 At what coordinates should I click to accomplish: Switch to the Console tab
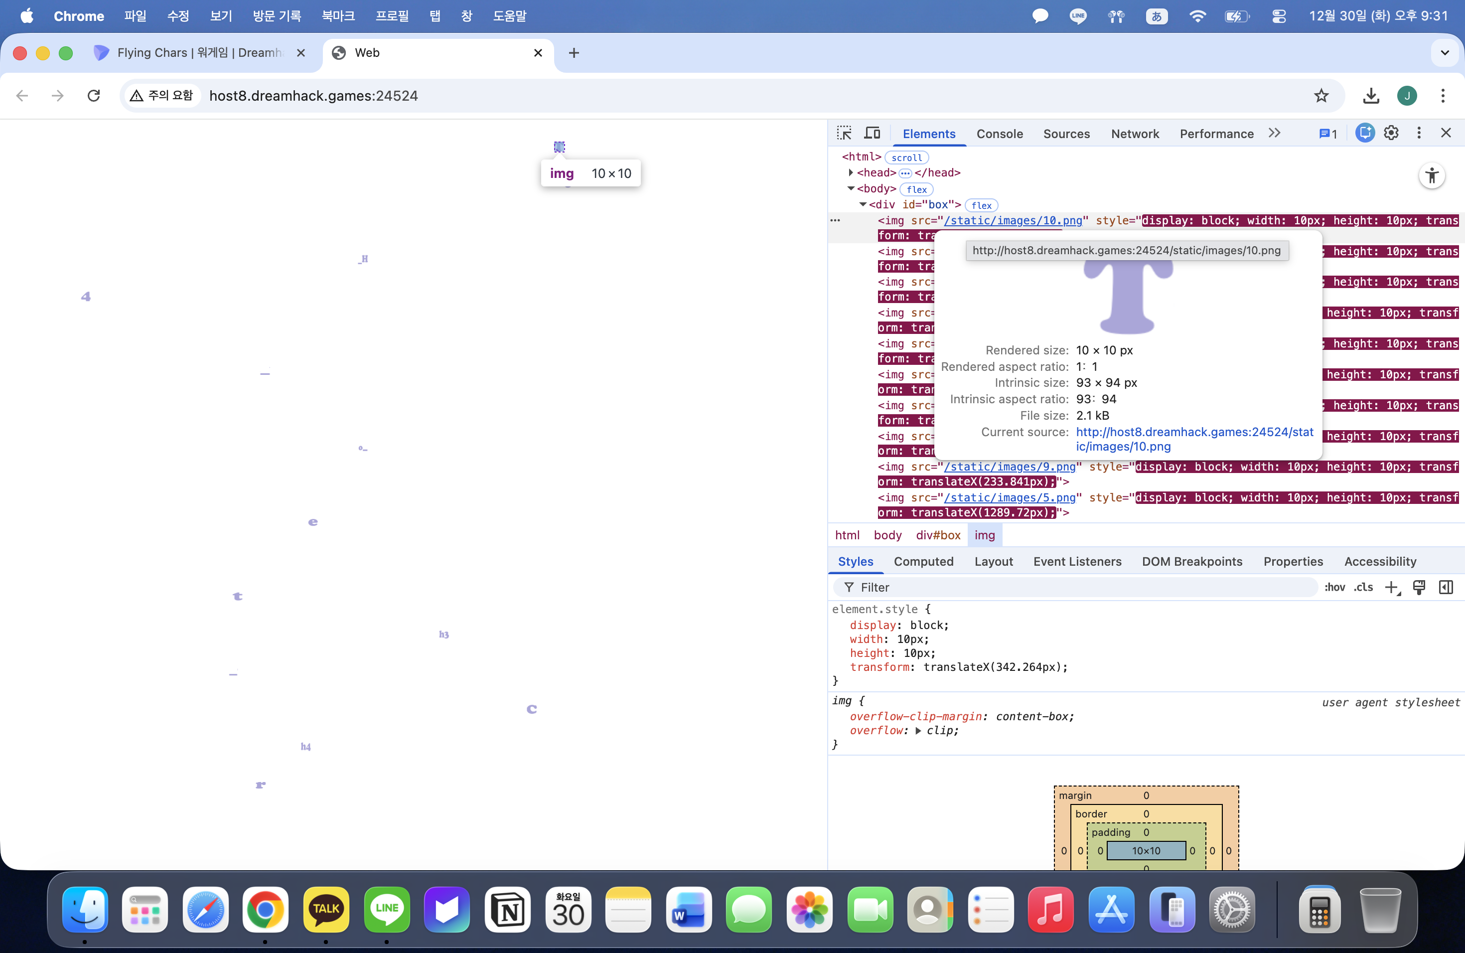pos(999,134)
